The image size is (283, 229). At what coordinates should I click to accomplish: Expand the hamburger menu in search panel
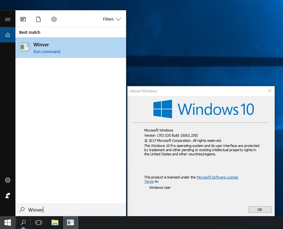(x=8, y=19)
